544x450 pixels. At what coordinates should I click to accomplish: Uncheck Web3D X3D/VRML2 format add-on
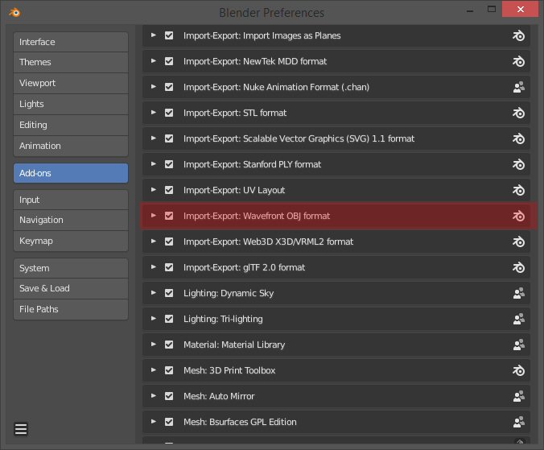(x=169, y=242)
